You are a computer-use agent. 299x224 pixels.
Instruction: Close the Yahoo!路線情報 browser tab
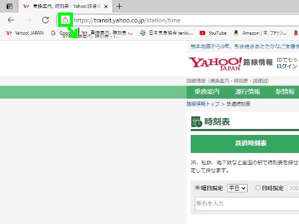[106, 7]
